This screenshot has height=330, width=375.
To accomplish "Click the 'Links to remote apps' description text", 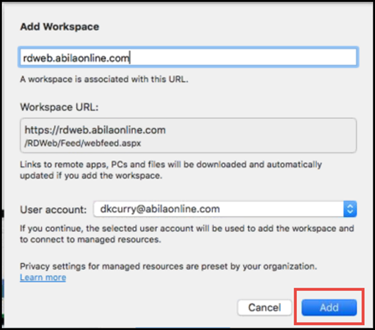I will click(x=171, y=170).
